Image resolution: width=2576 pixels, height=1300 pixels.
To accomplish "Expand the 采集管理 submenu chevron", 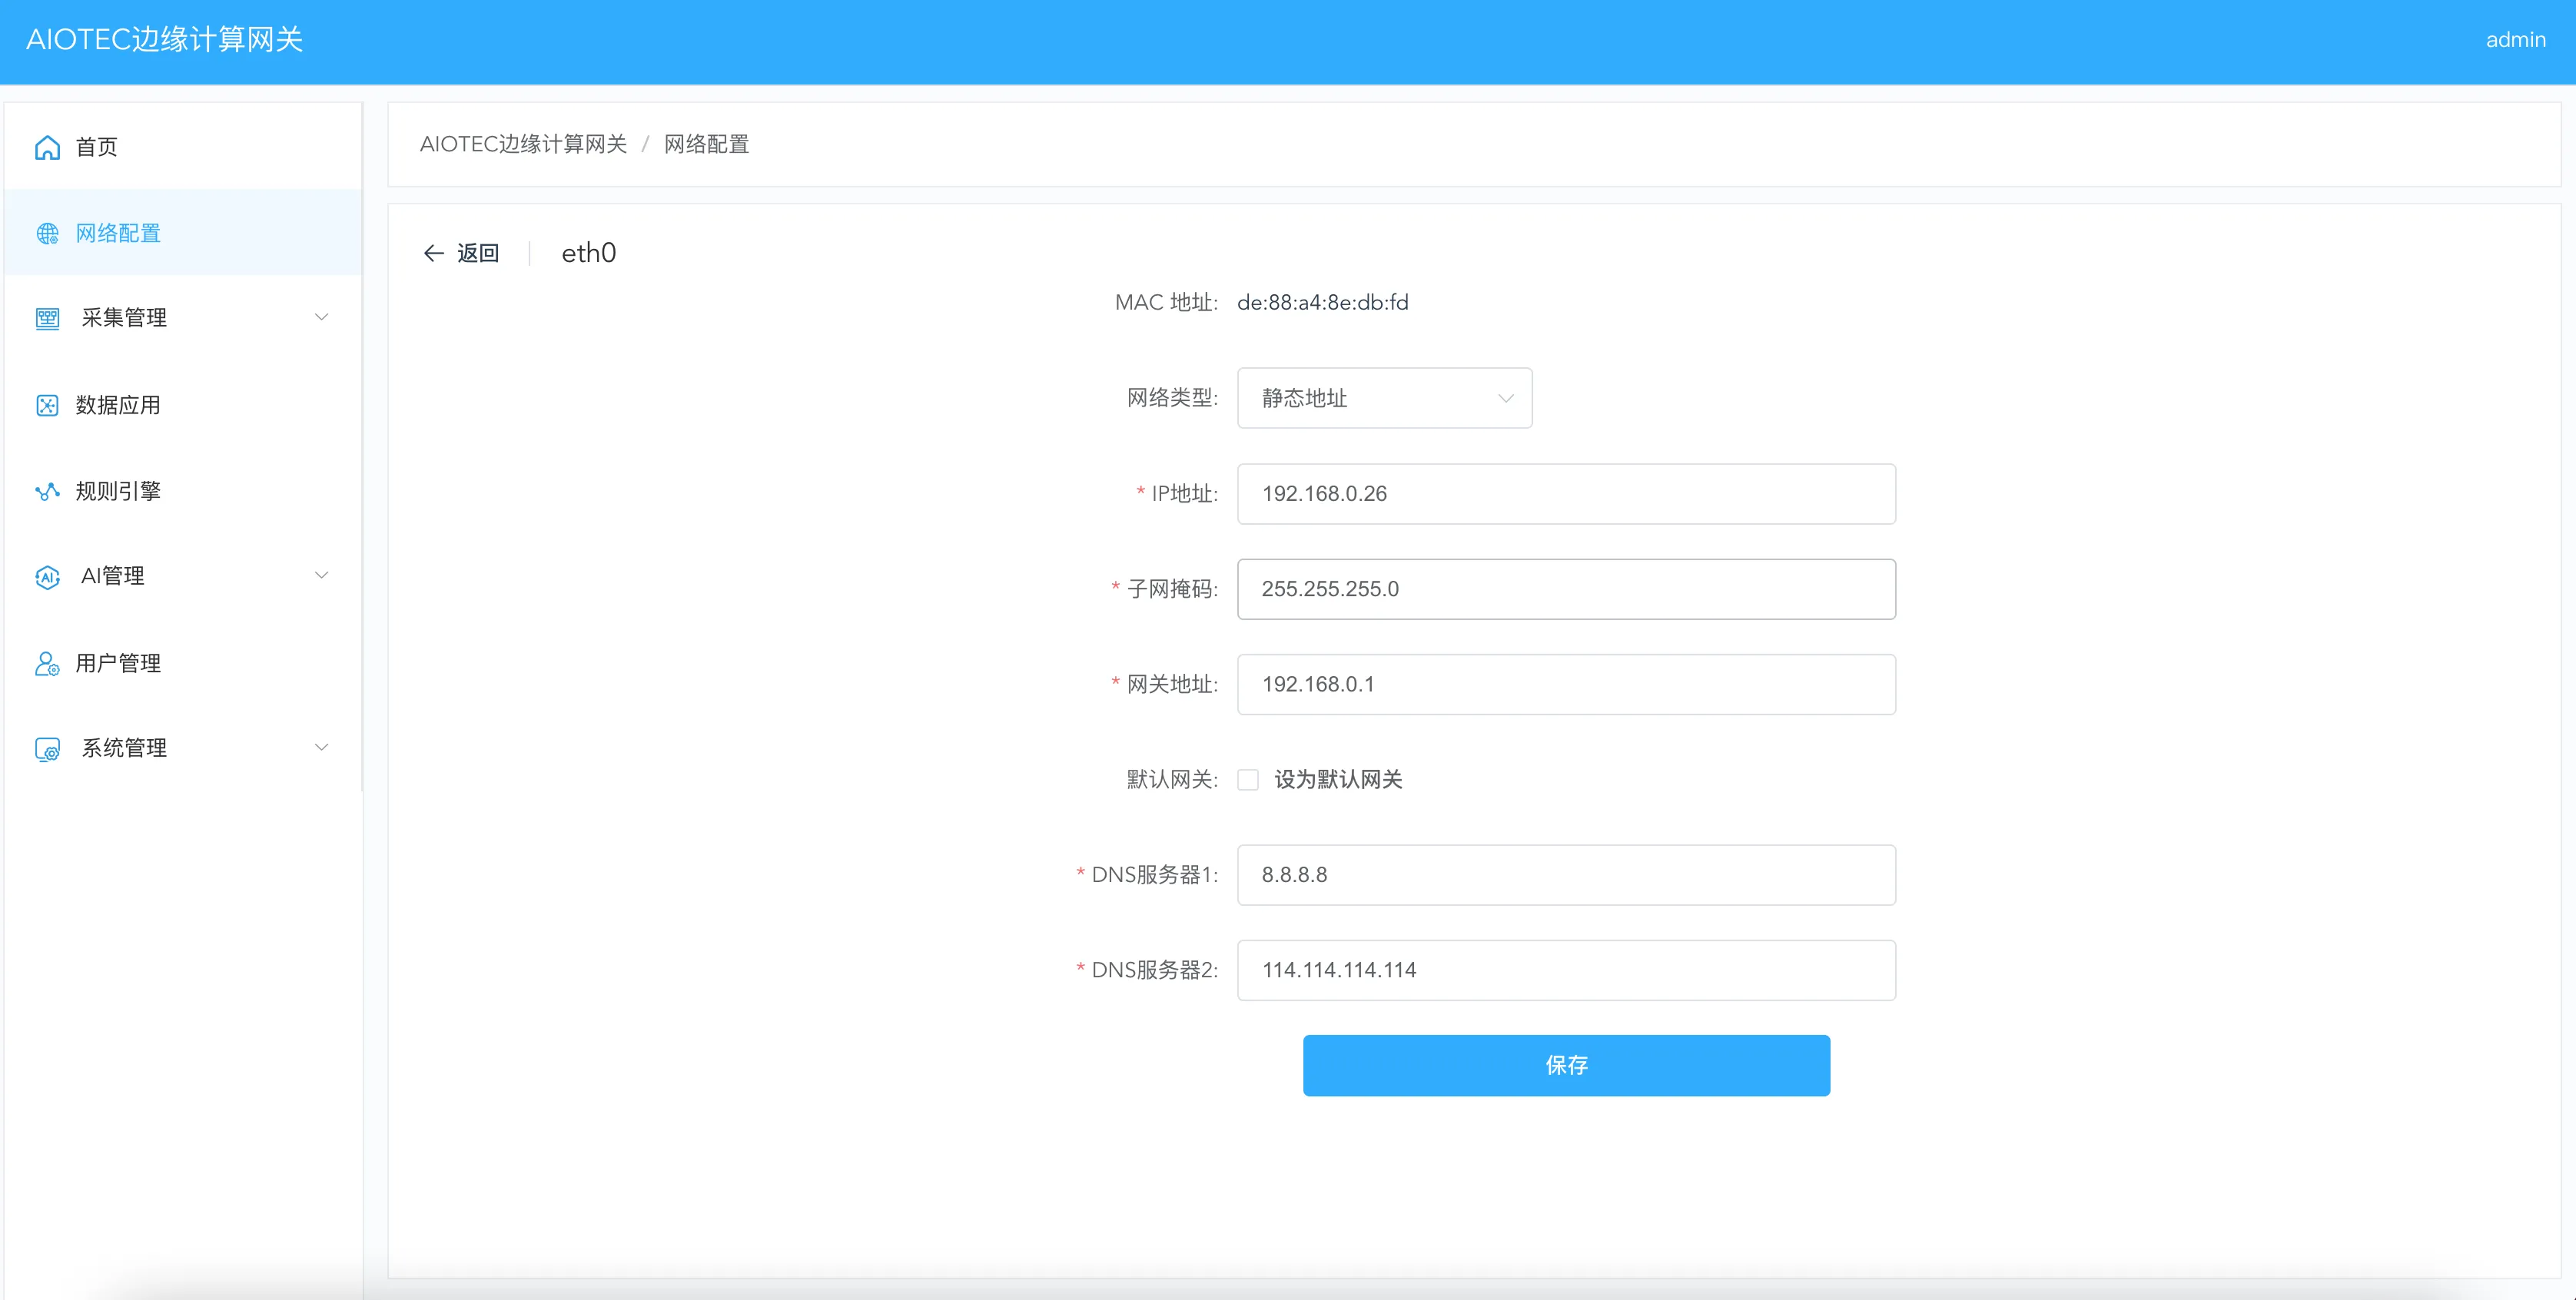I will coord(321,317).
